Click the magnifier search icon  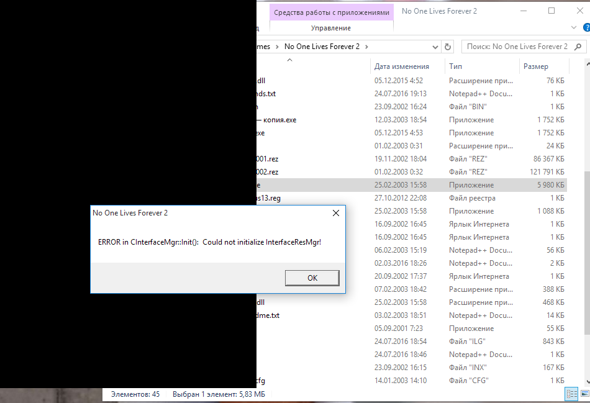pyautogui.click(x=578, y=47)
